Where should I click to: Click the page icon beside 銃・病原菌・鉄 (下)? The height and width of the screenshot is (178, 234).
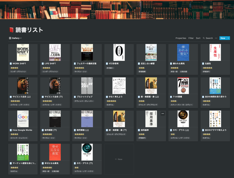point(107,130)
